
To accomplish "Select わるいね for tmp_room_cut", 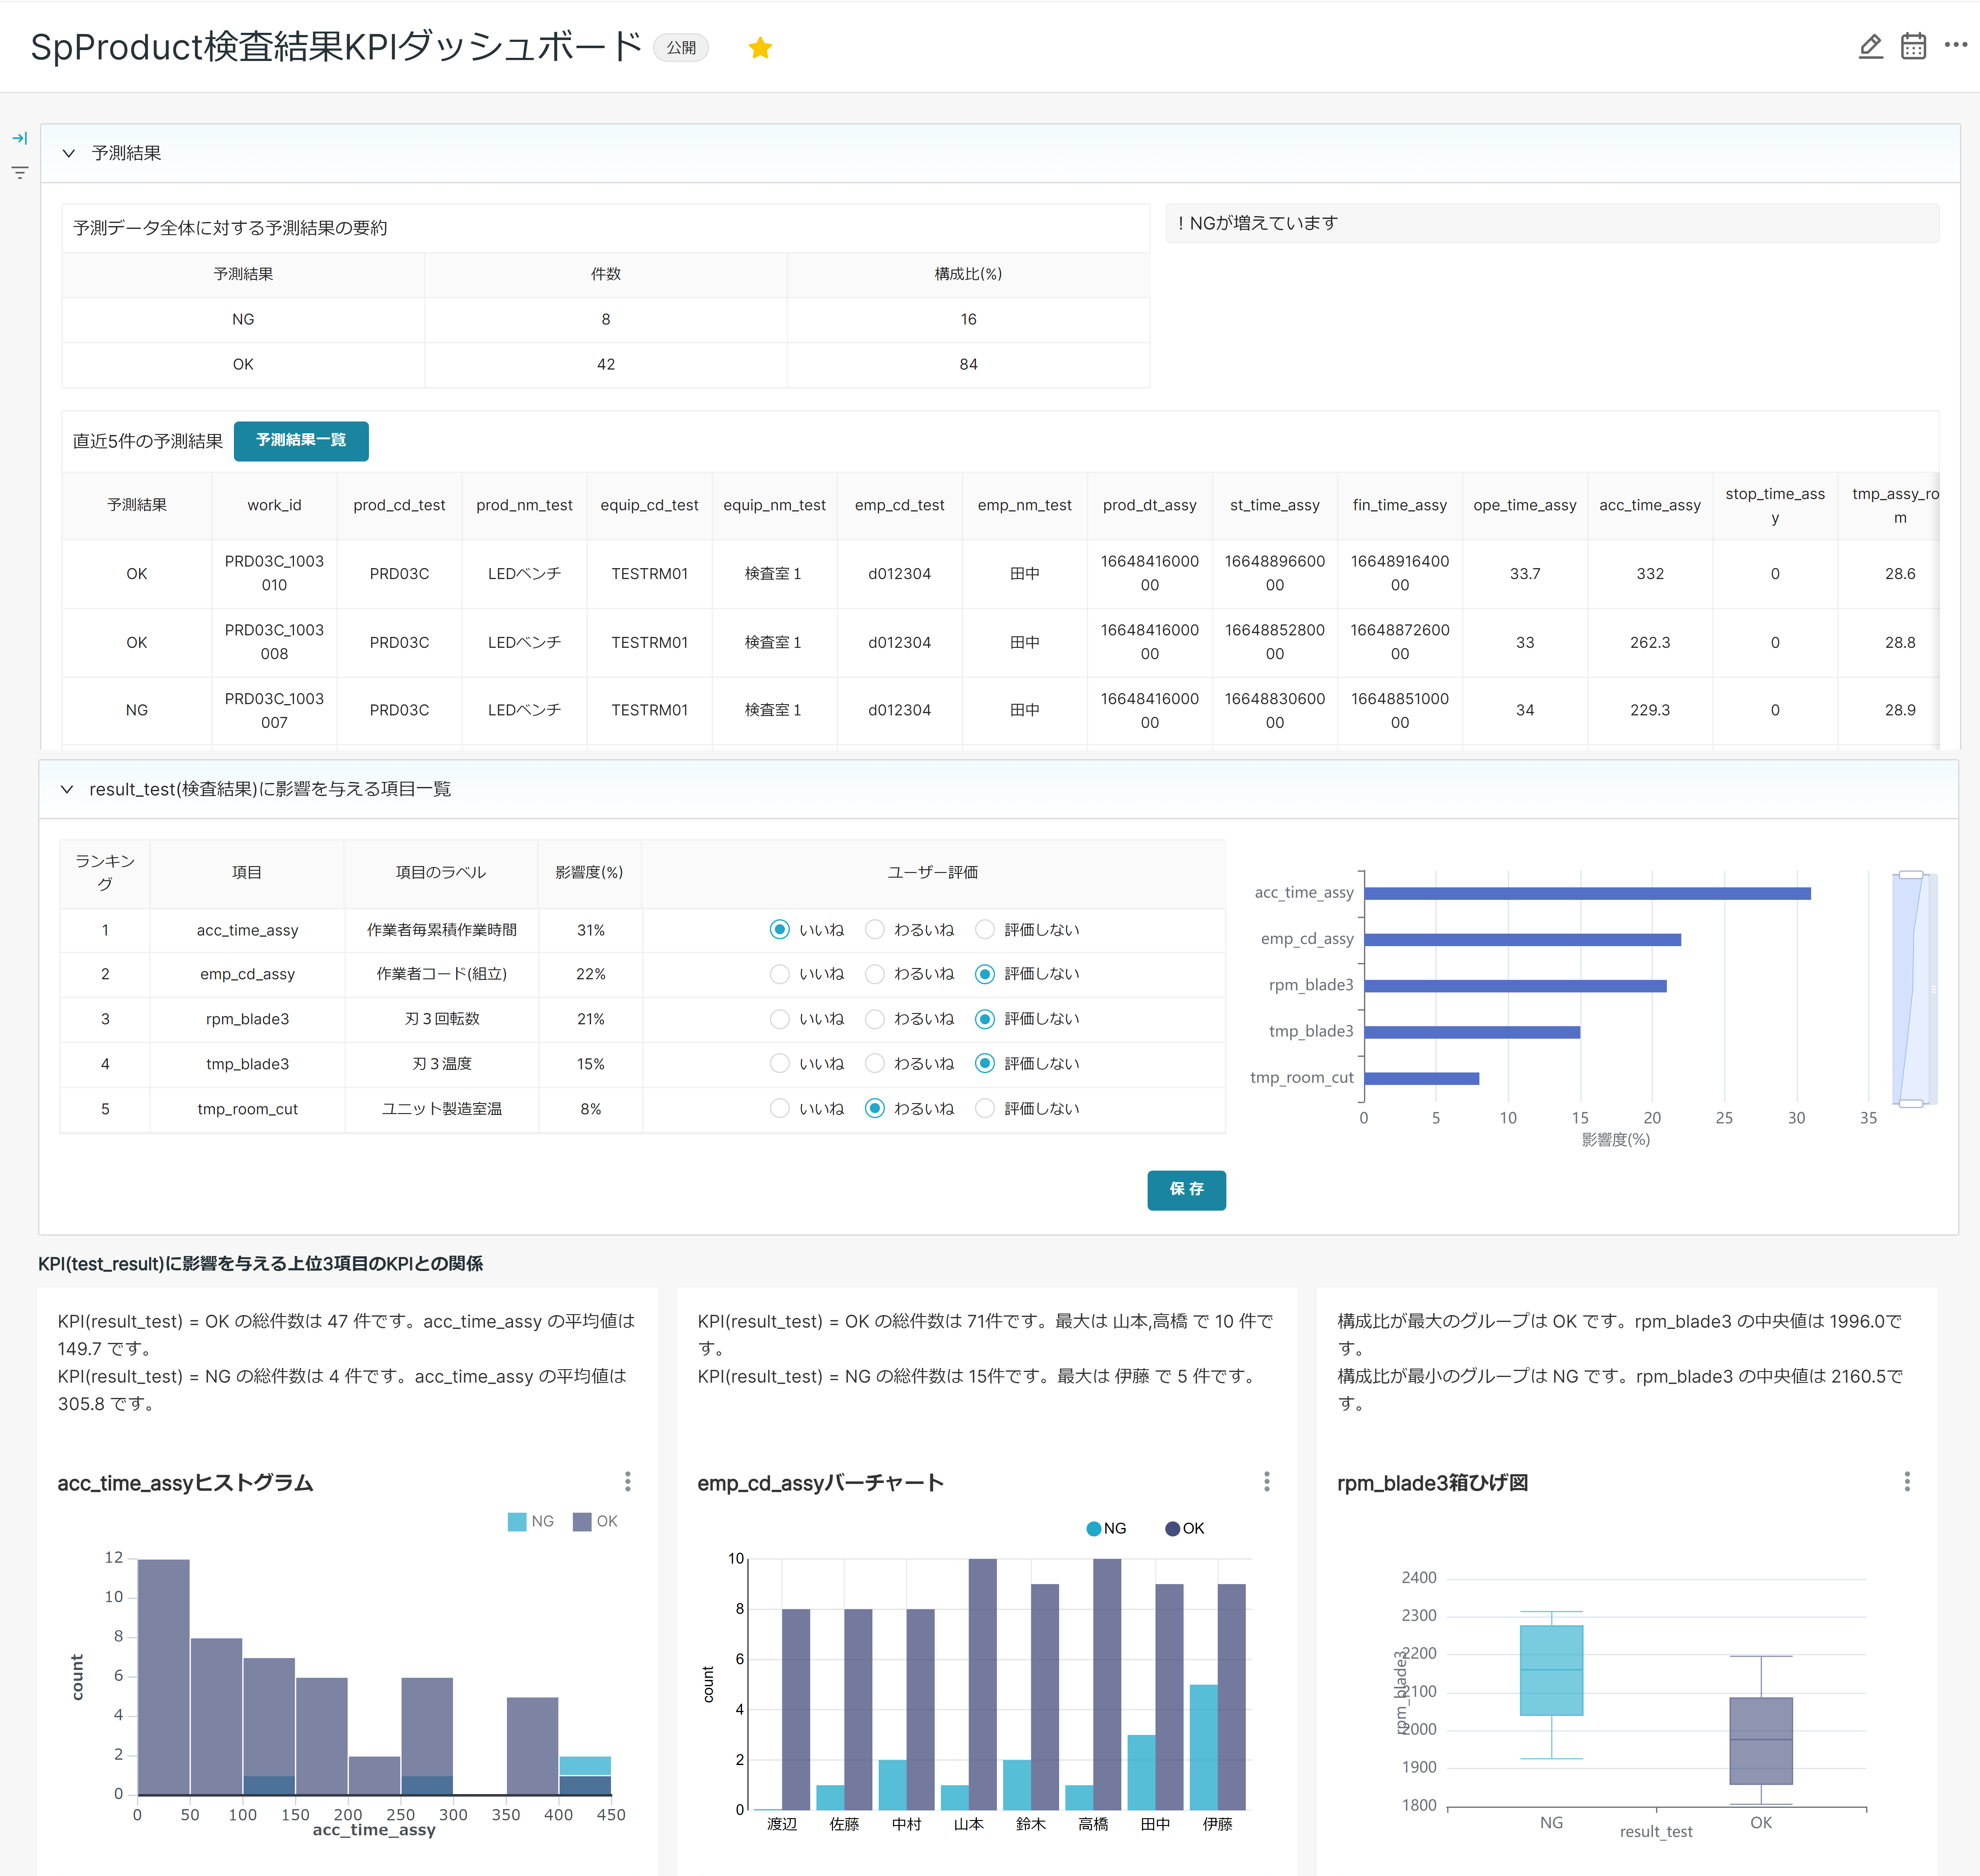I will (x=875, y=1108).
